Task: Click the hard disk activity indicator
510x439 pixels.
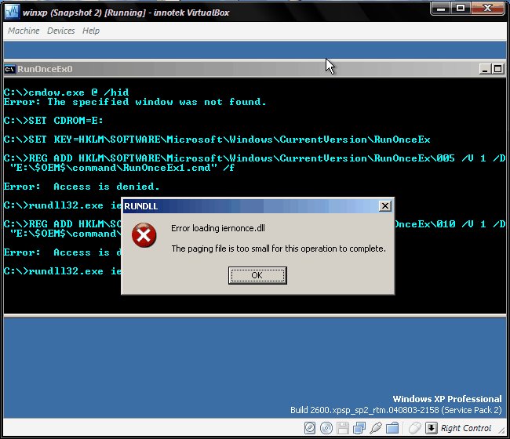Action: point(310,428)
